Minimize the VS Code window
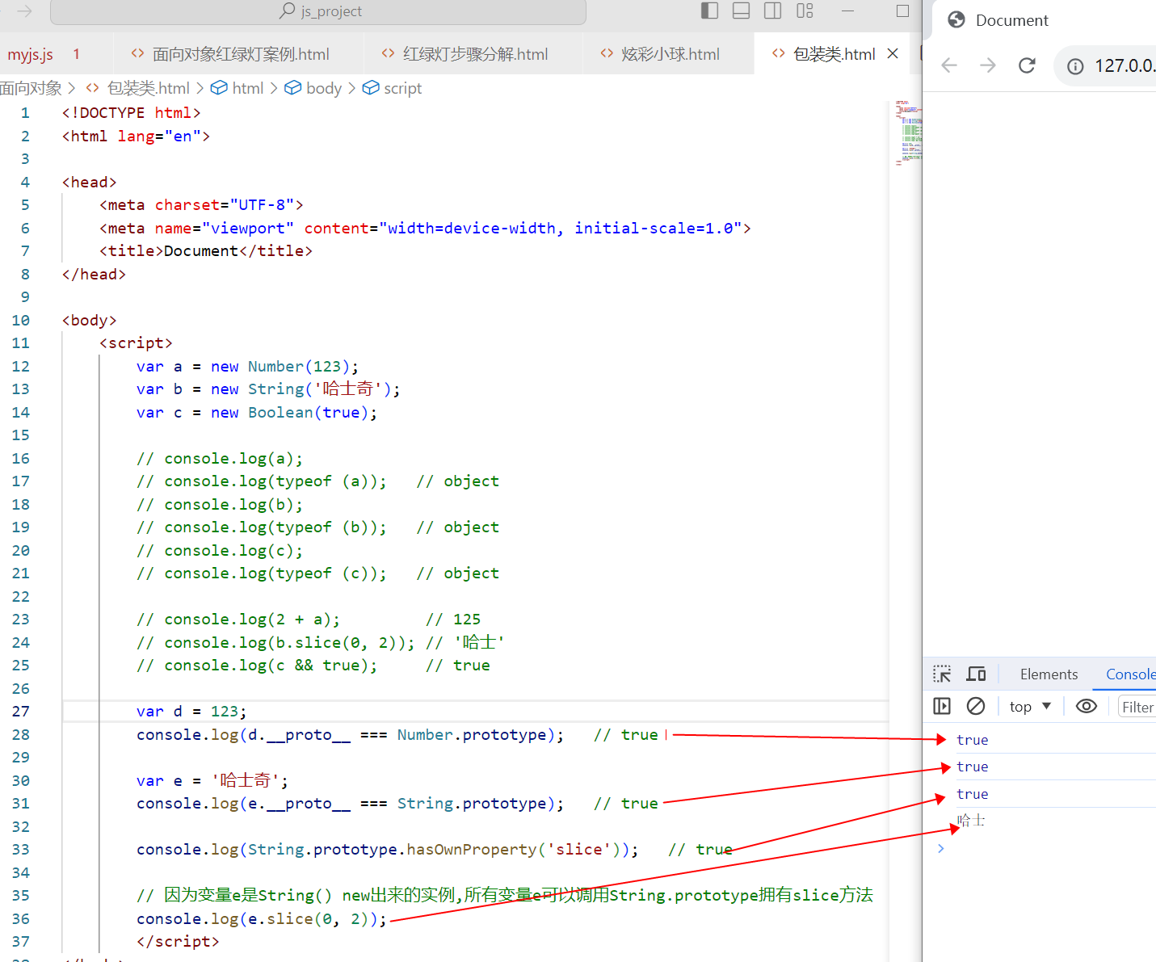 tap(847, 11)
